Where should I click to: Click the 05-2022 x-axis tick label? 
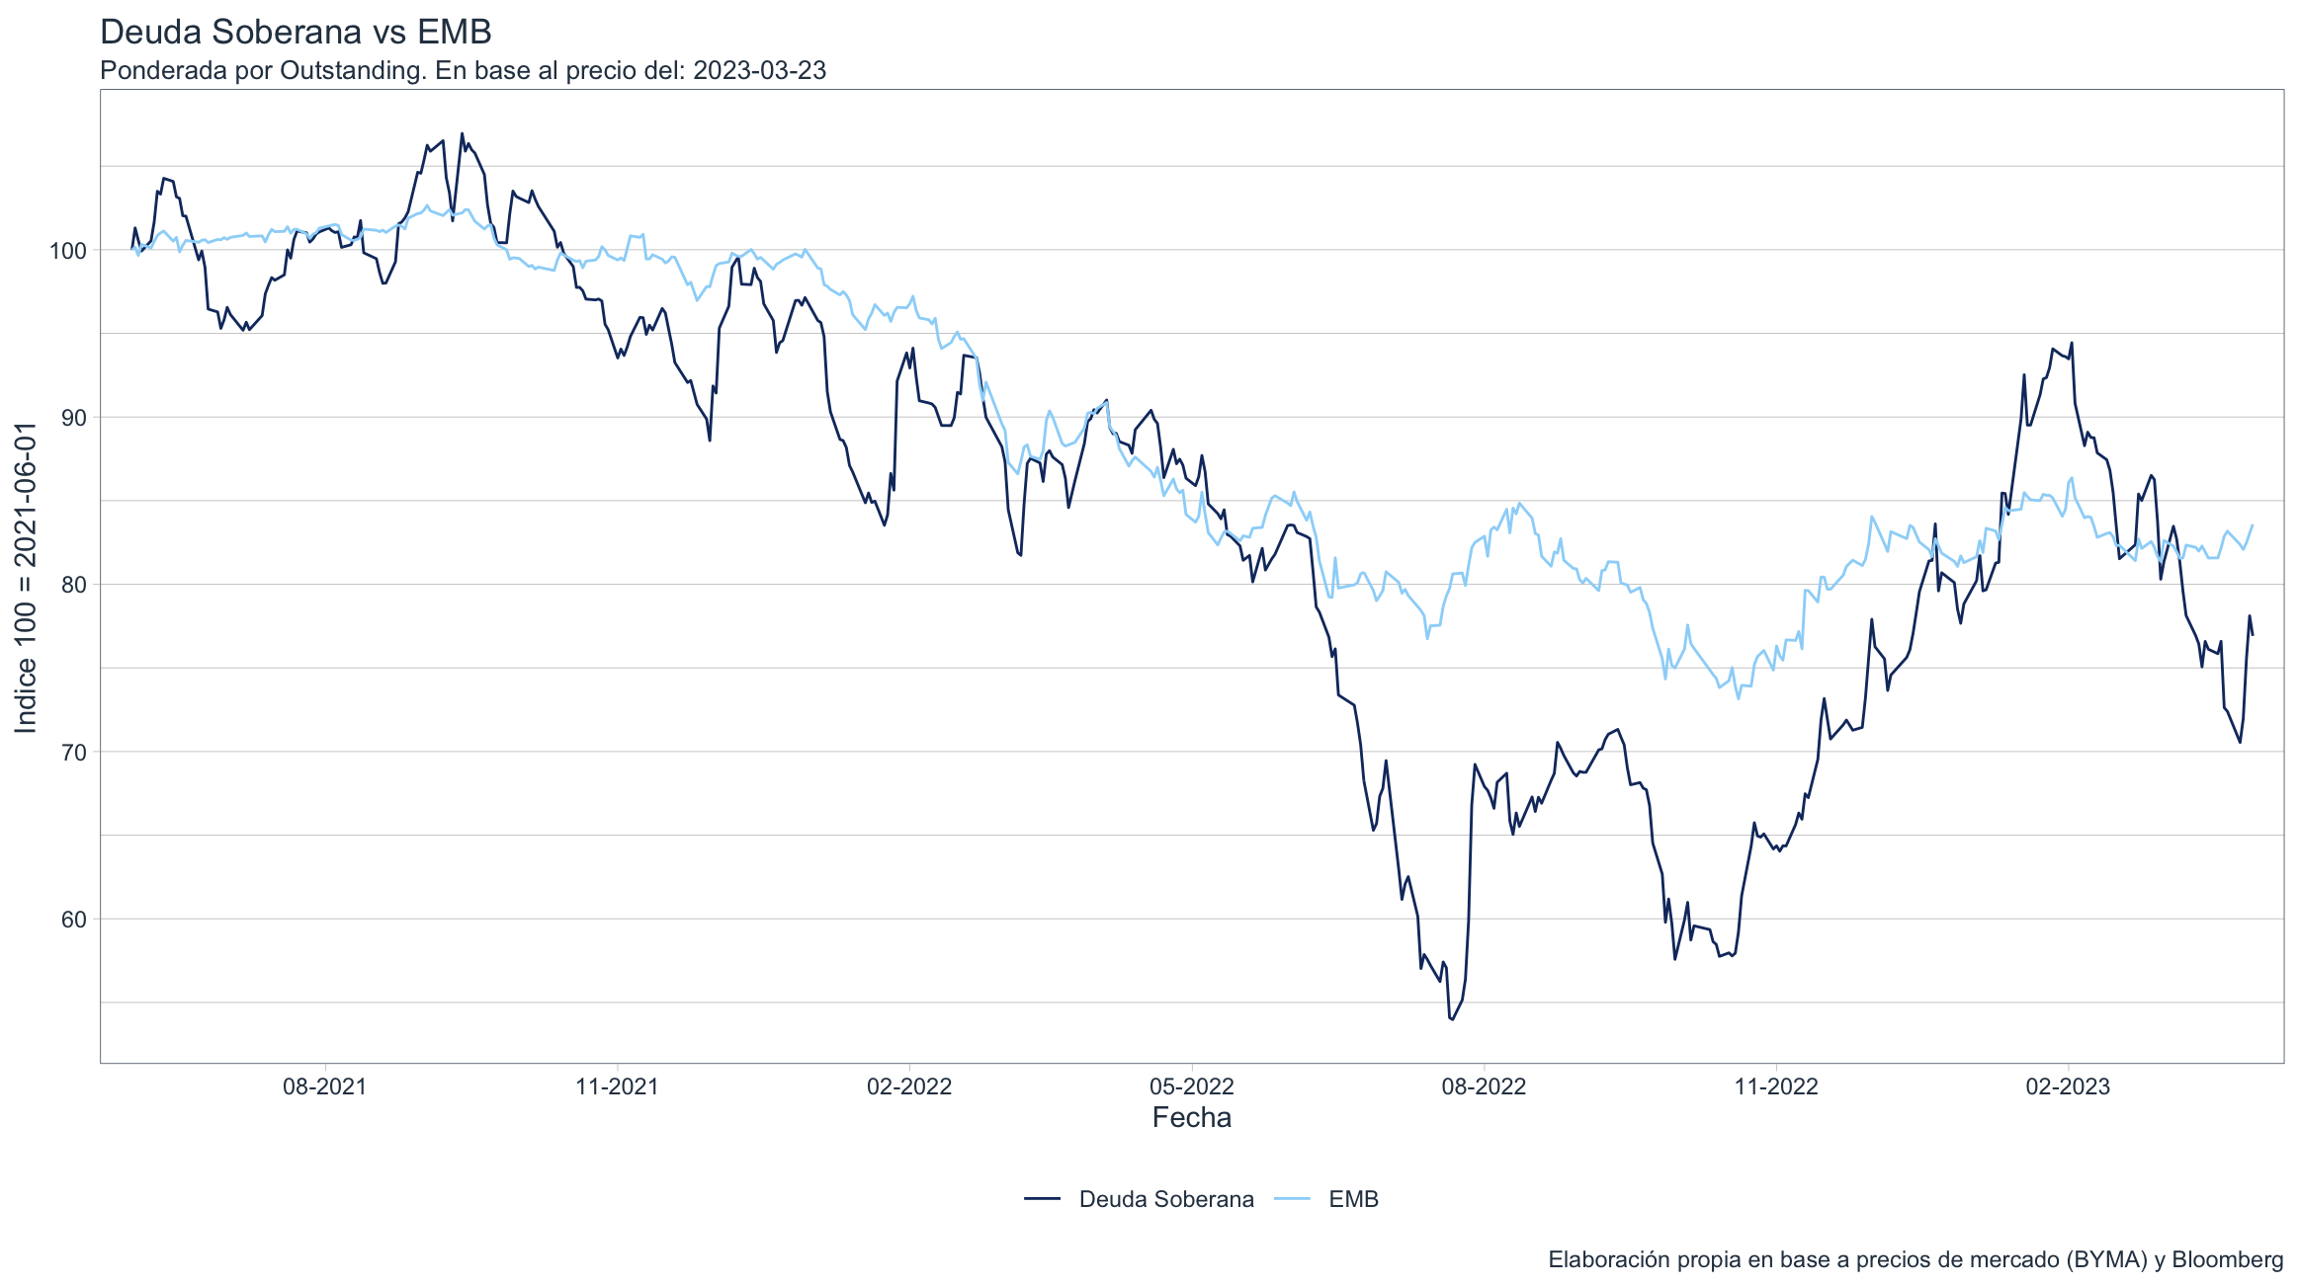point(1192,1087)
